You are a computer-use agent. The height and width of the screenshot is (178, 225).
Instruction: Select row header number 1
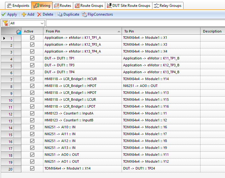tap(11, 38)
